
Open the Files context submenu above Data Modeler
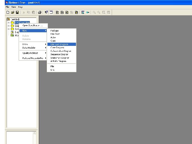click(x=33, y=44)
